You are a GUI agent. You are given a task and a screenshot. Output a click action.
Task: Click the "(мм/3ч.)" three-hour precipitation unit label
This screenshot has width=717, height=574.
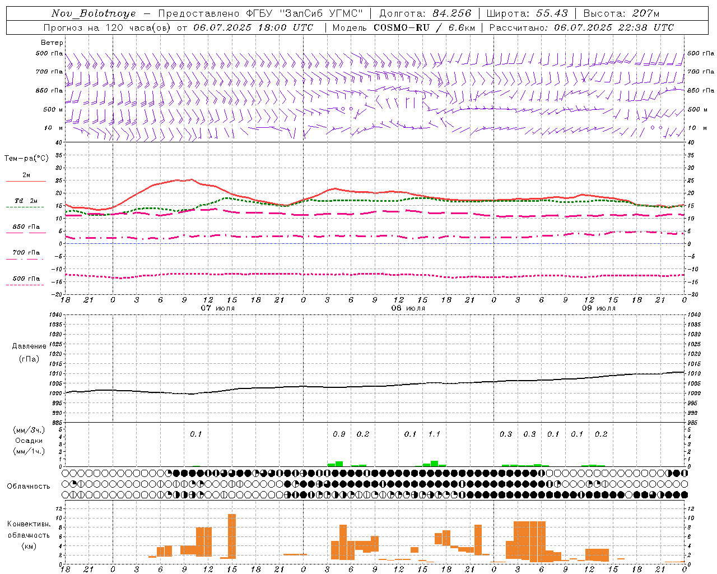29,430
